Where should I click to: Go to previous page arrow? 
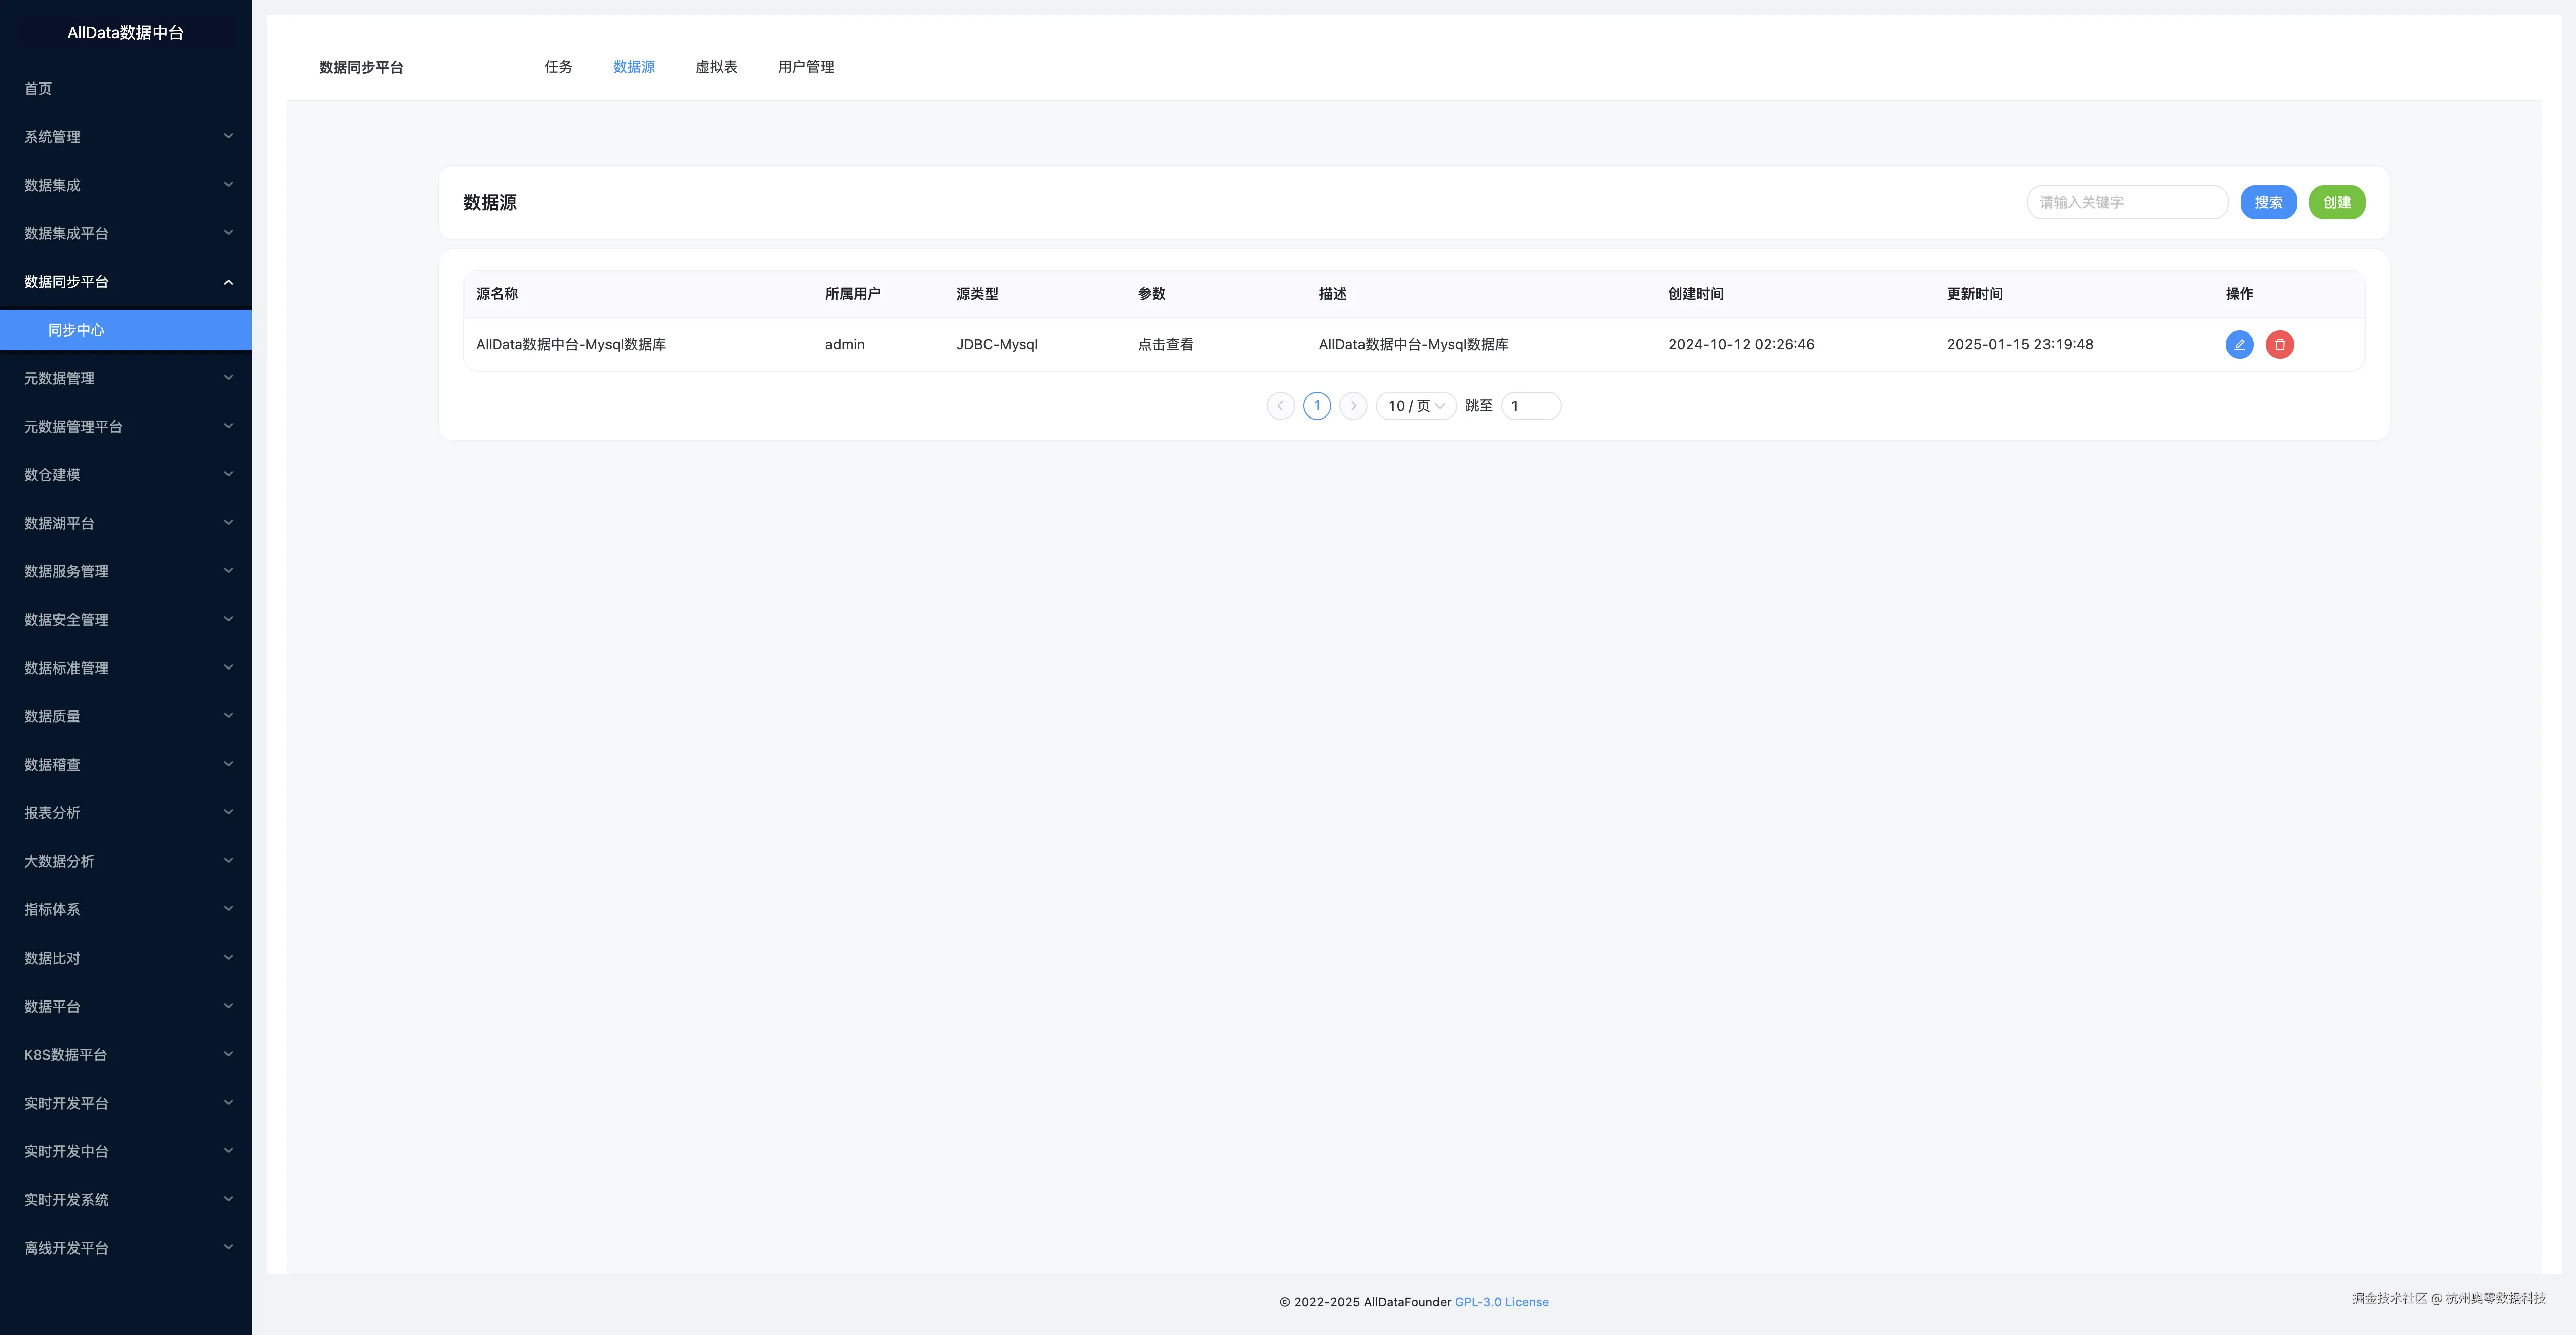pos(1280,406)
